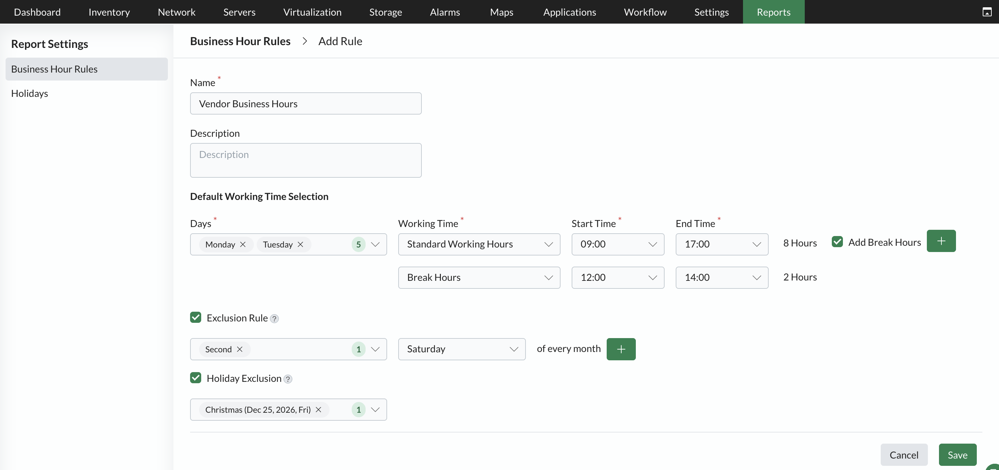Click the Add Rule breadcrumb text
The width and height of the screenshot is (999, 470).
[x=340, y=41]
